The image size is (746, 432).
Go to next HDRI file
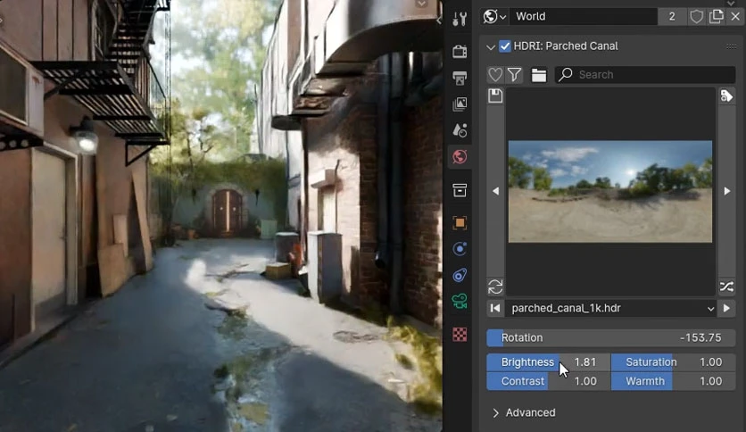(726, 308)
